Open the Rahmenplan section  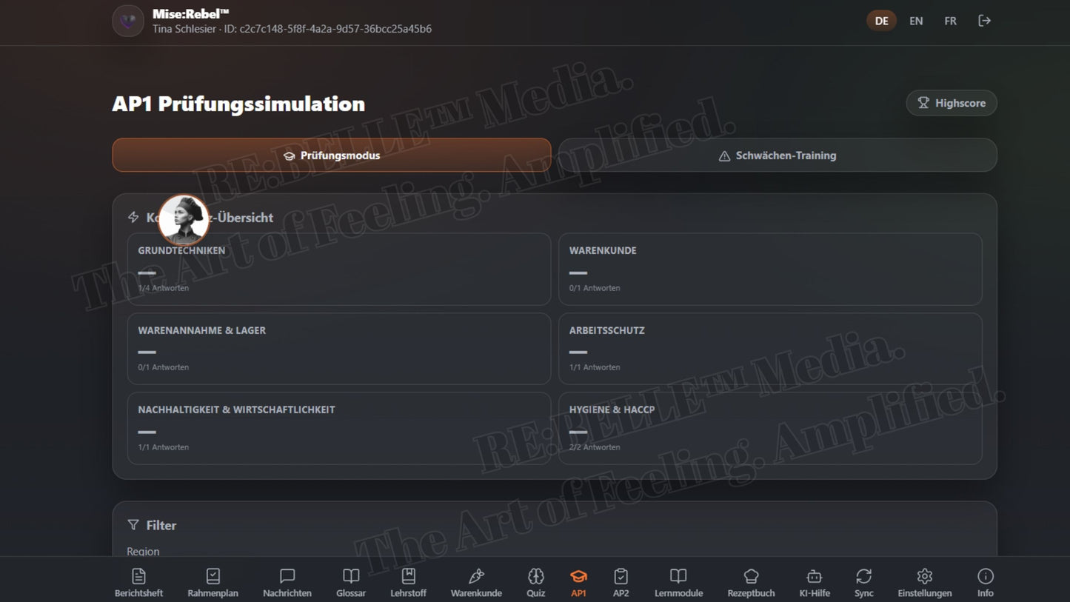(x=213, y=583)
